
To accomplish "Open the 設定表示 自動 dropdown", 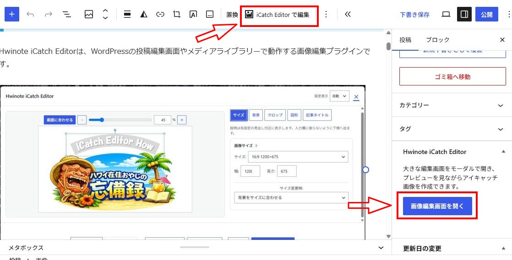I will [340, 96].
